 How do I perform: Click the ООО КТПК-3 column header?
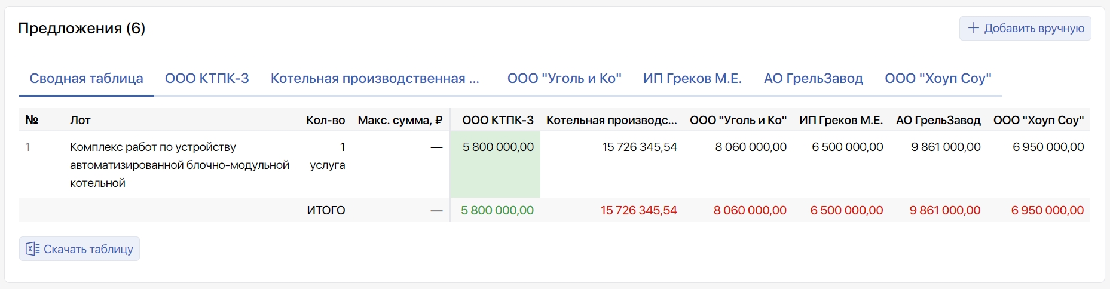tap(497, 120)
